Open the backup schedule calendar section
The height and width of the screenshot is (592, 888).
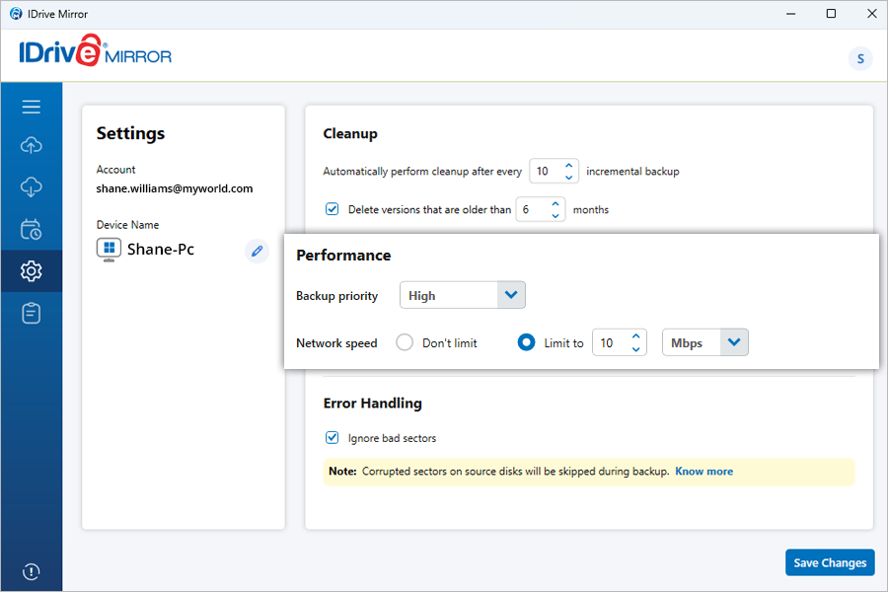[31, 230]
